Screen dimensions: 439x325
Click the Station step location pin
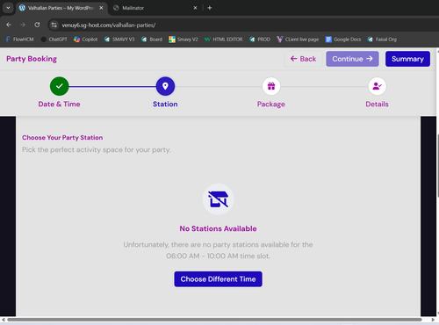coord(165,86)
